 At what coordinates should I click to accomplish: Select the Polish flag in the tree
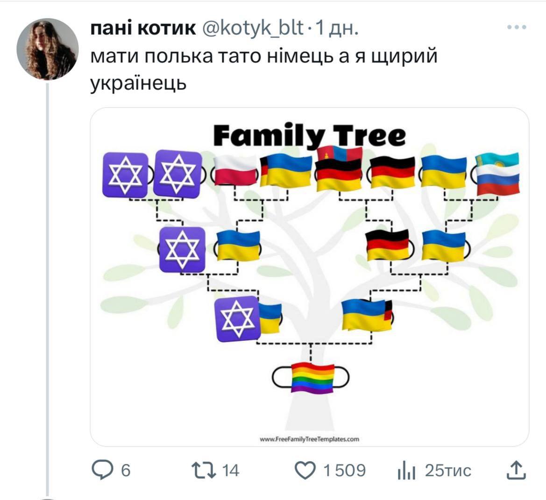236,170
